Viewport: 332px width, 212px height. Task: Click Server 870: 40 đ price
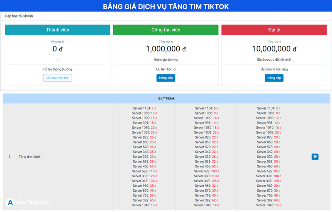pyautogui.click(x=144, y=191)
